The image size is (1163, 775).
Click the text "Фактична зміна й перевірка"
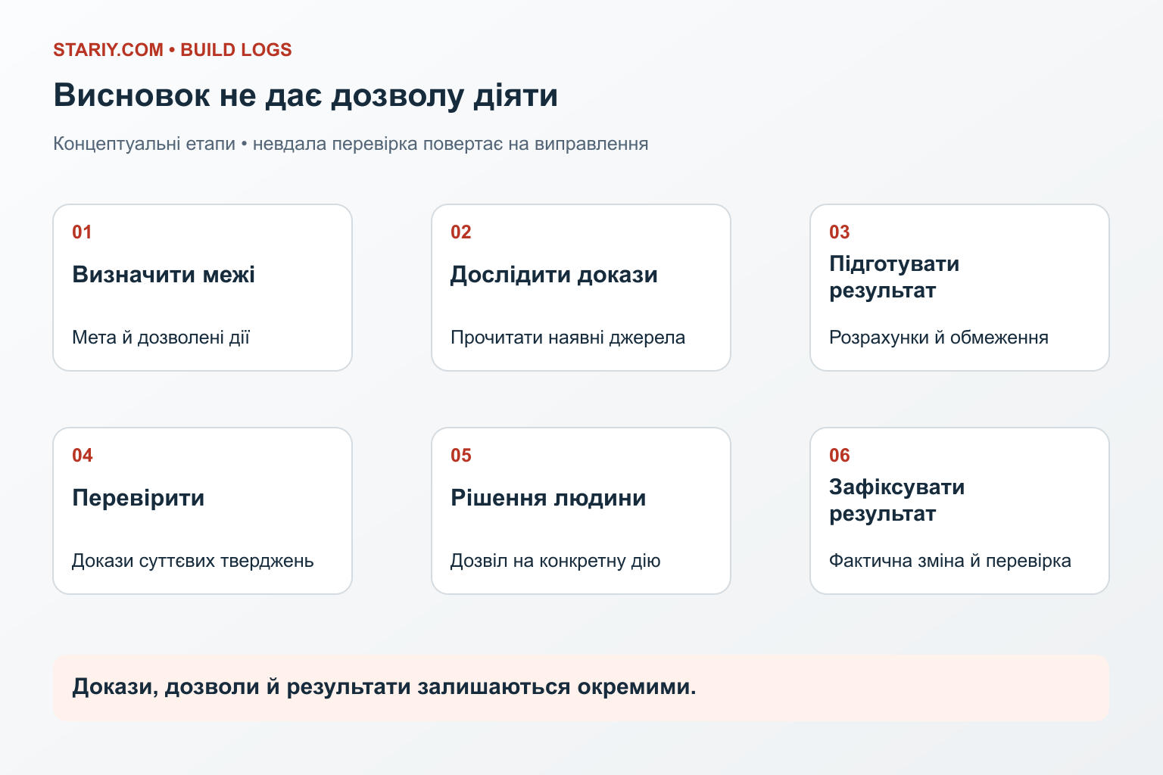950,561
